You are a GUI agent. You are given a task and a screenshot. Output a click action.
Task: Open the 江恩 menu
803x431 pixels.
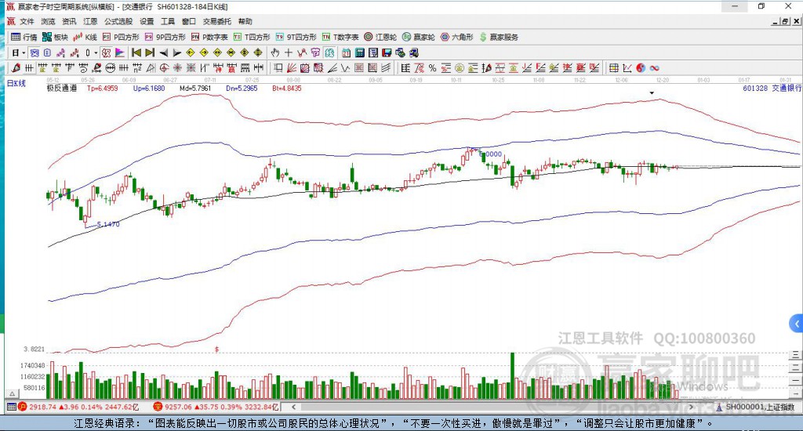tap(90, 21)
